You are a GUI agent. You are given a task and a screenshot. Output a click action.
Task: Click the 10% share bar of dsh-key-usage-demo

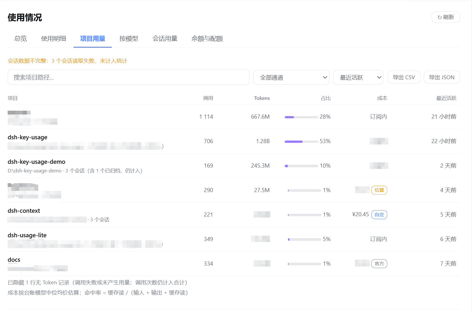(x=301, y=166)
